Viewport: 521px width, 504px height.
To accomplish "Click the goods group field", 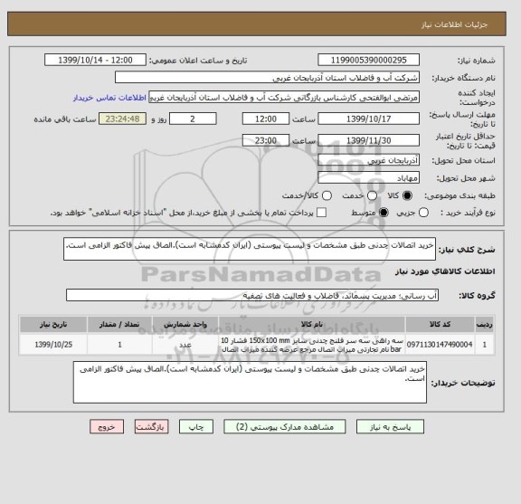I will 252,296.
